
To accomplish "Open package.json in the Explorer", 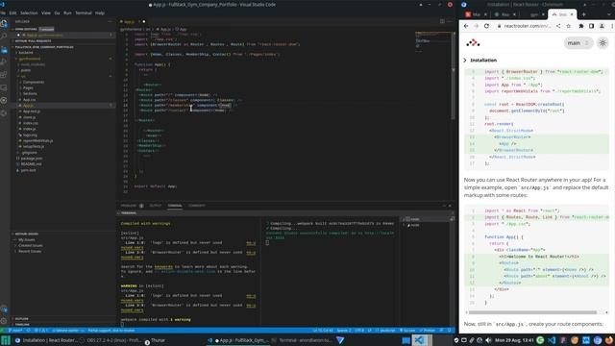I will coord(32,159).
